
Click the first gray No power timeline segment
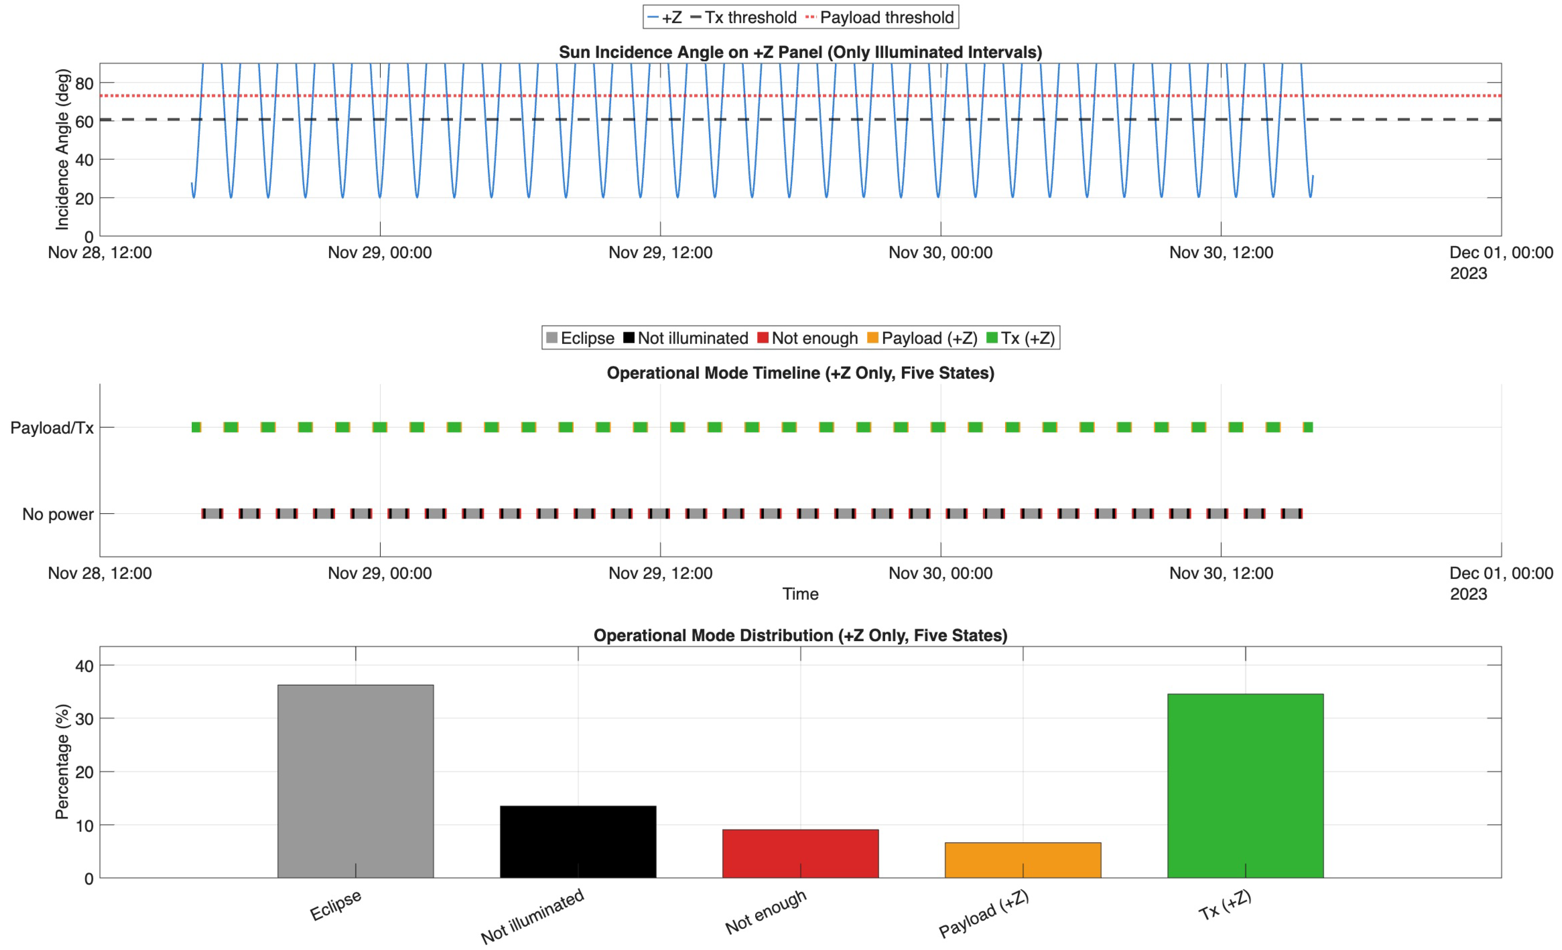(213, 513)
